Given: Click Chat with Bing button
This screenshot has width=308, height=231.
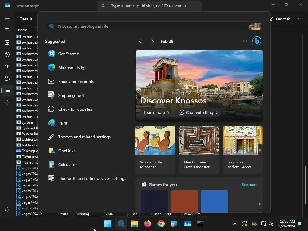Looking at the screenshot, I should [199, 112].
